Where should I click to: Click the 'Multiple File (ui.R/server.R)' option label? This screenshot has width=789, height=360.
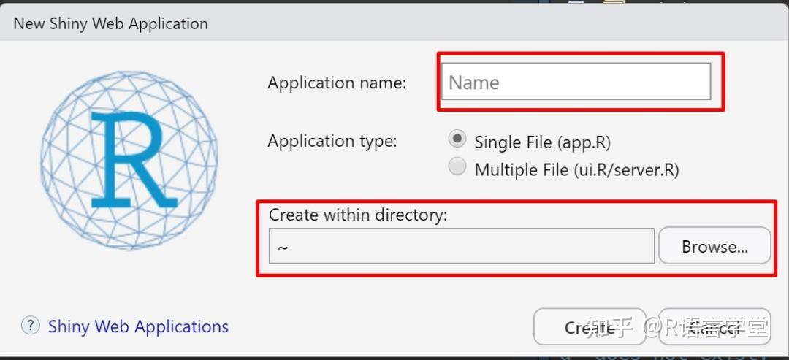click(x=576, y=170)
